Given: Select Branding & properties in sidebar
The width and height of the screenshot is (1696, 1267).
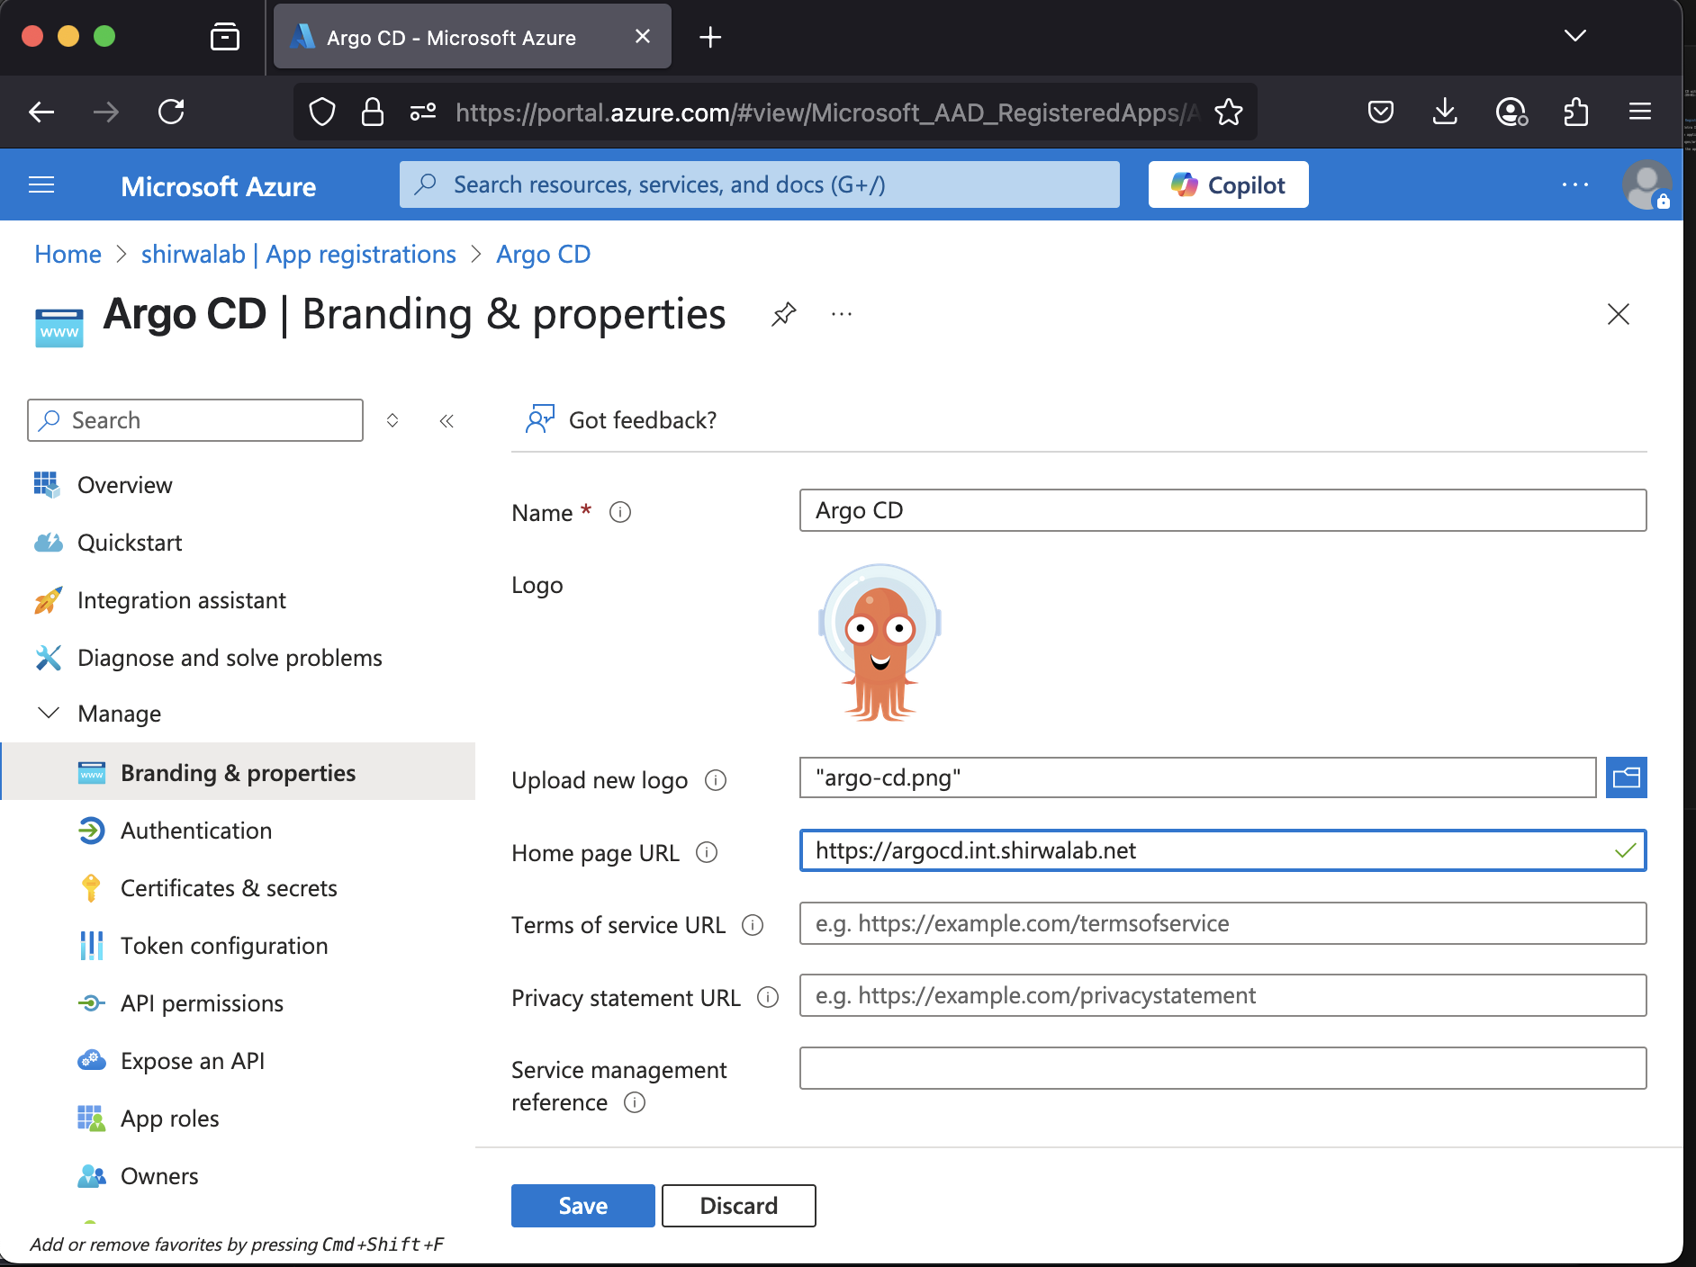Looking at the screenshot, I should (x=238, y=772).
